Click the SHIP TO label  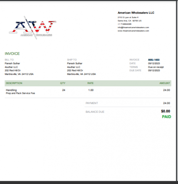[x=72, y=60]
